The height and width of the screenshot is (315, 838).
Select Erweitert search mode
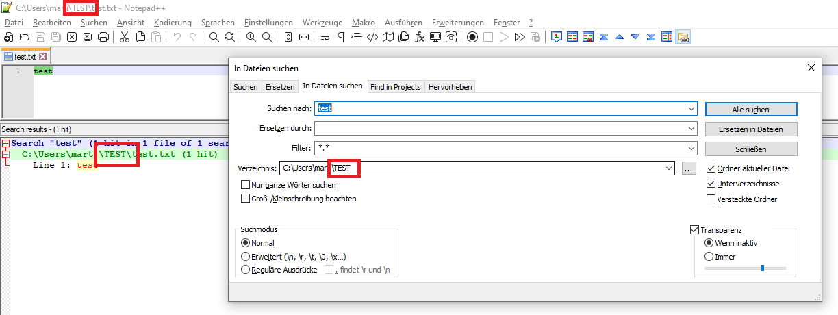(x=246, y=257)
